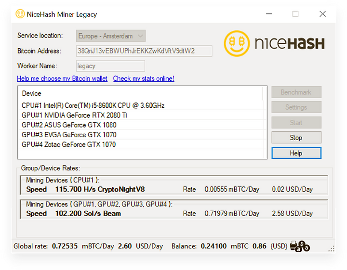This screenshot has height=270, width=347.
Task: Click the 115.700 H/s CryptoNightV8 speed
Action: click(x=100, y=189)
